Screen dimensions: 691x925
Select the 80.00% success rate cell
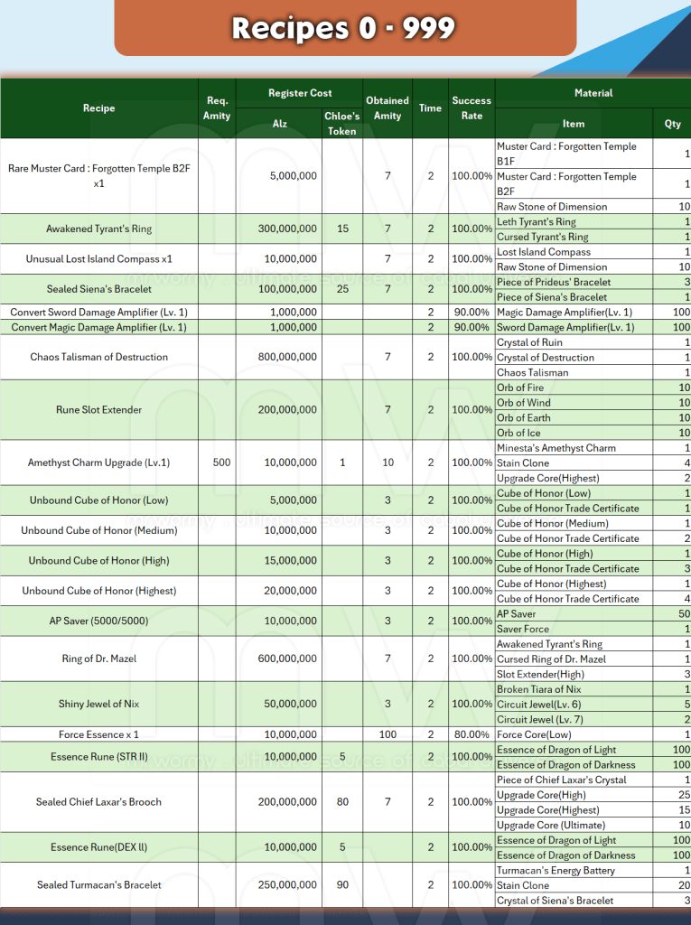click(472, 734)
